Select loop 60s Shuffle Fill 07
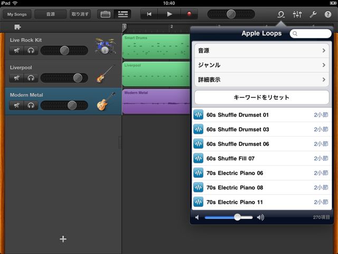Viewport: 338px width, 254px height. coord(262,158)
